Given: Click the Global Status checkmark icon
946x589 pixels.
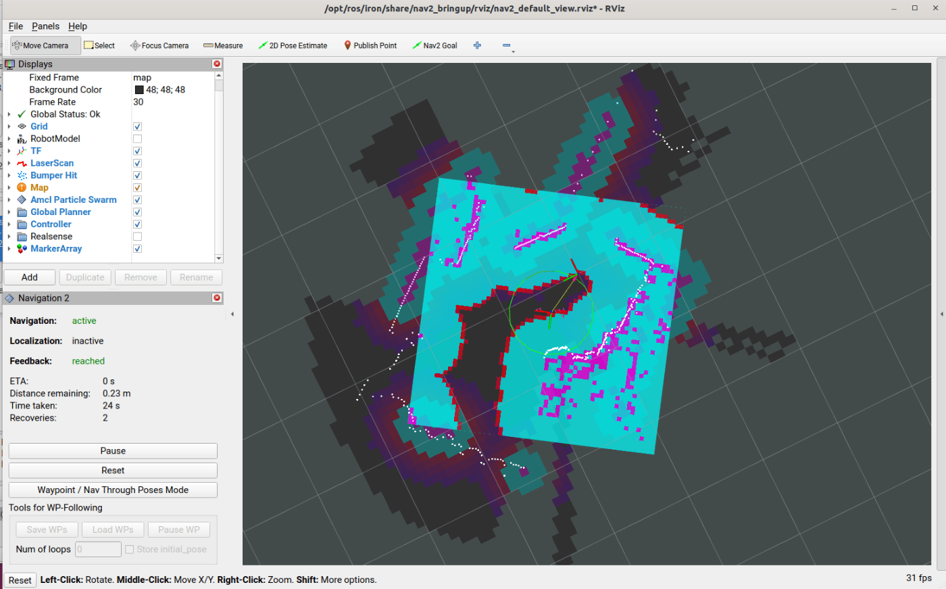Looking at the screenshot, I should tap(22, 114).
